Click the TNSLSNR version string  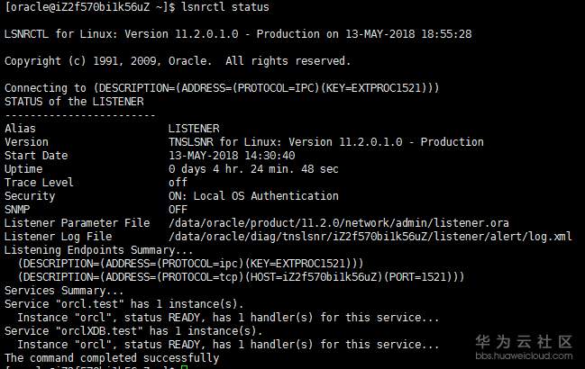325,142
